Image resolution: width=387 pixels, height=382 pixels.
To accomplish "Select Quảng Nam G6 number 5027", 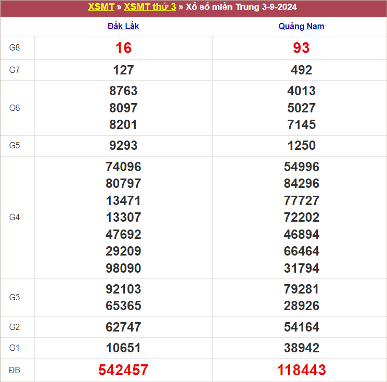I will [x=301, y=108].
